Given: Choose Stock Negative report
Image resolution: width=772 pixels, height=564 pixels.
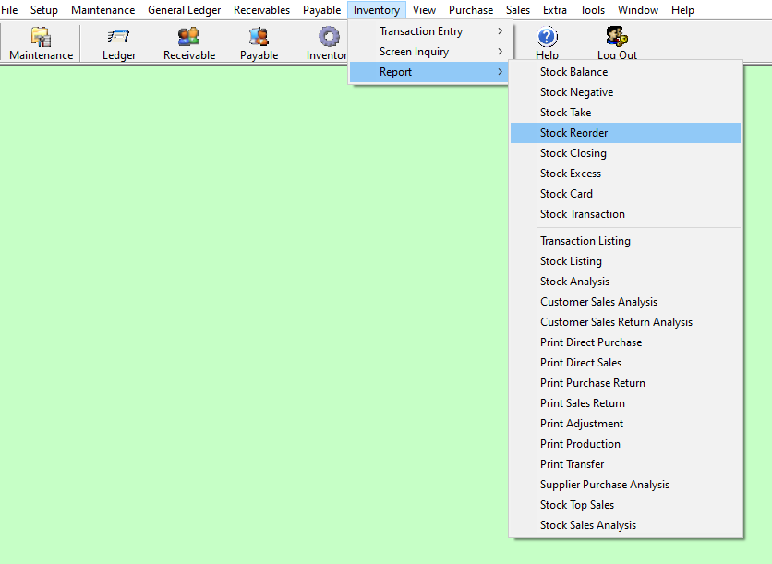Looking at the screenshot, I should click(x=625, y=92).
